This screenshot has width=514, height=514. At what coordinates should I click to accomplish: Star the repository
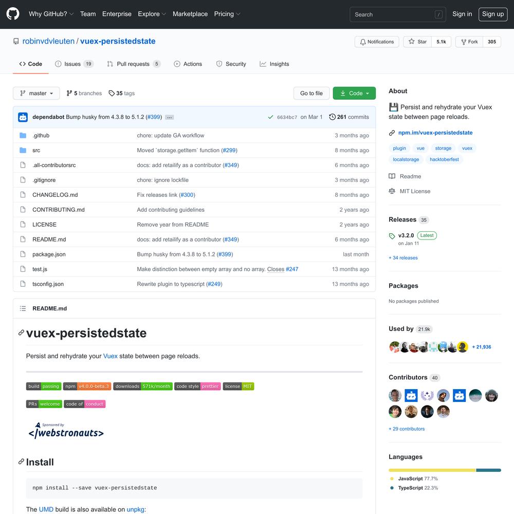click(417, 42)
